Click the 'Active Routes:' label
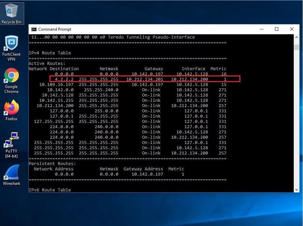 47,63
